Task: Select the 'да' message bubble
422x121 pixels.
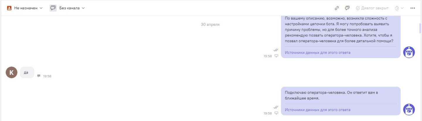Action: point(27,72)
